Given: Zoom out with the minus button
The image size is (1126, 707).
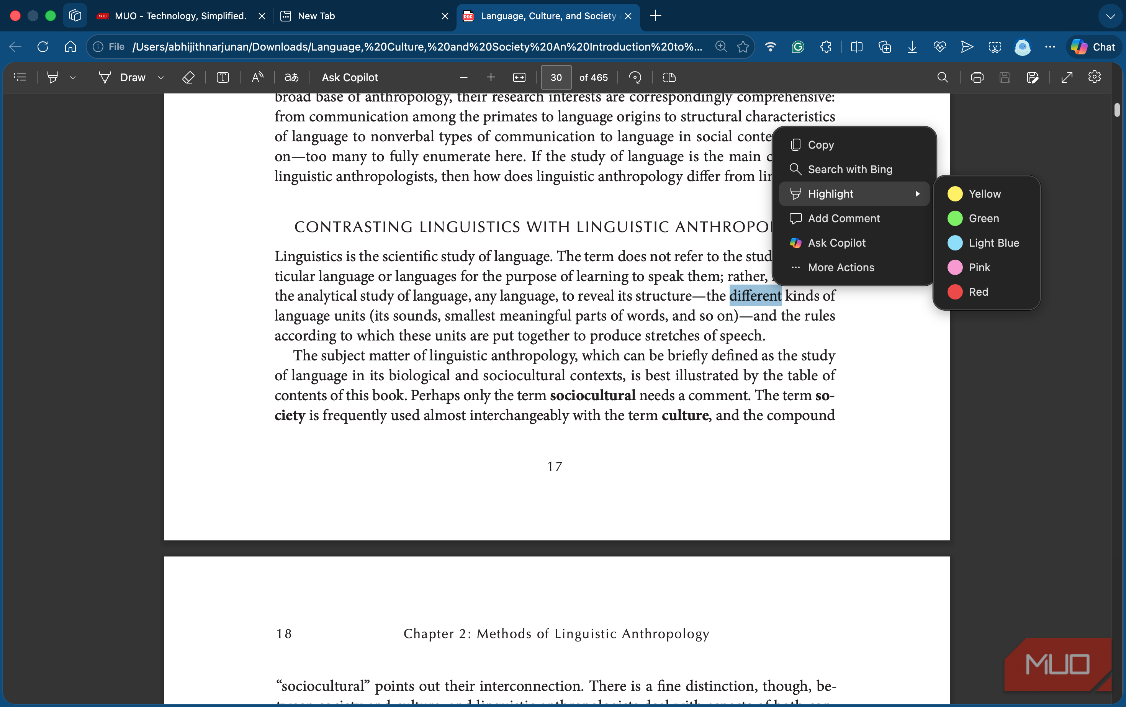Looking at the screenshot, I should 464,77.
